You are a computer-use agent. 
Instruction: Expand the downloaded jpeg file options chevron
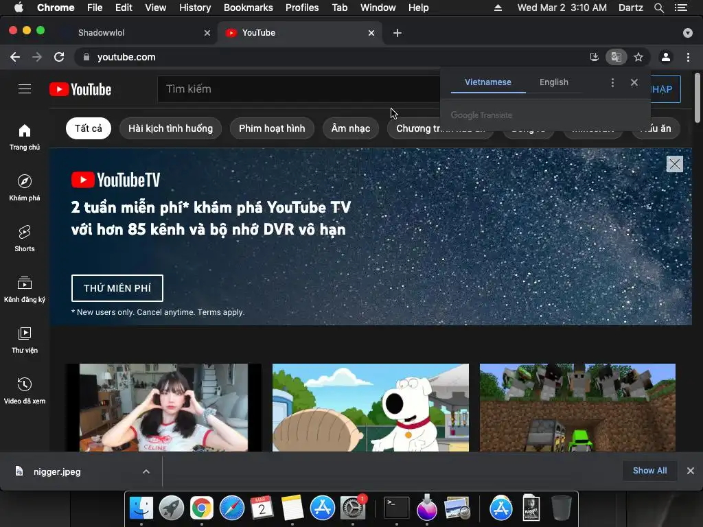(146, 471)
